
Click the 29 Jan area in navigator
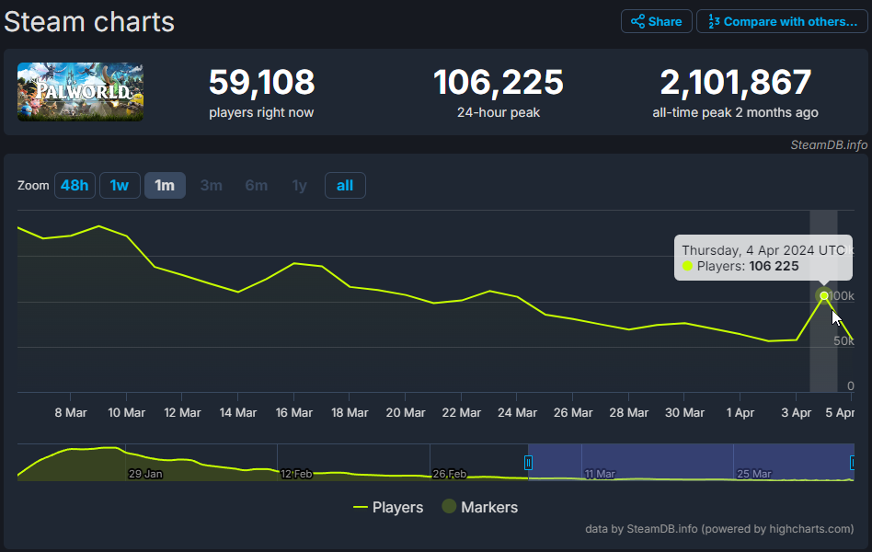144,473
